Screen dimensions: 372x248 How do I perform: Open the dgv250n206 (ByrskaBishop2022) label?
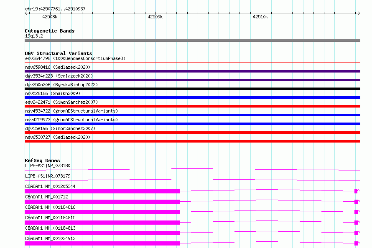tap(61, 85)
